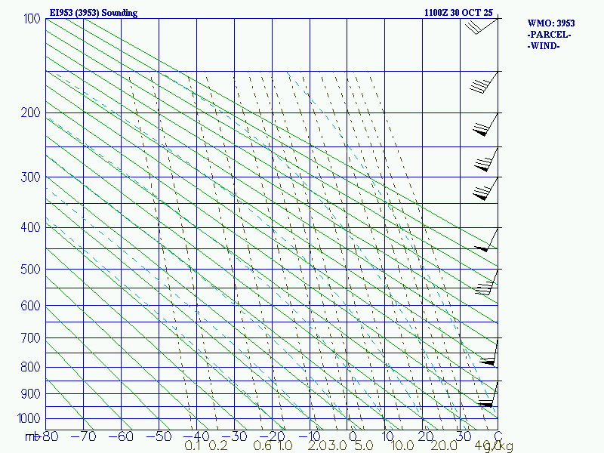The height and width of the screenshot is (453, 604).
Task: Select the 0.2 mixing ratio label
Action: [218, 445]
